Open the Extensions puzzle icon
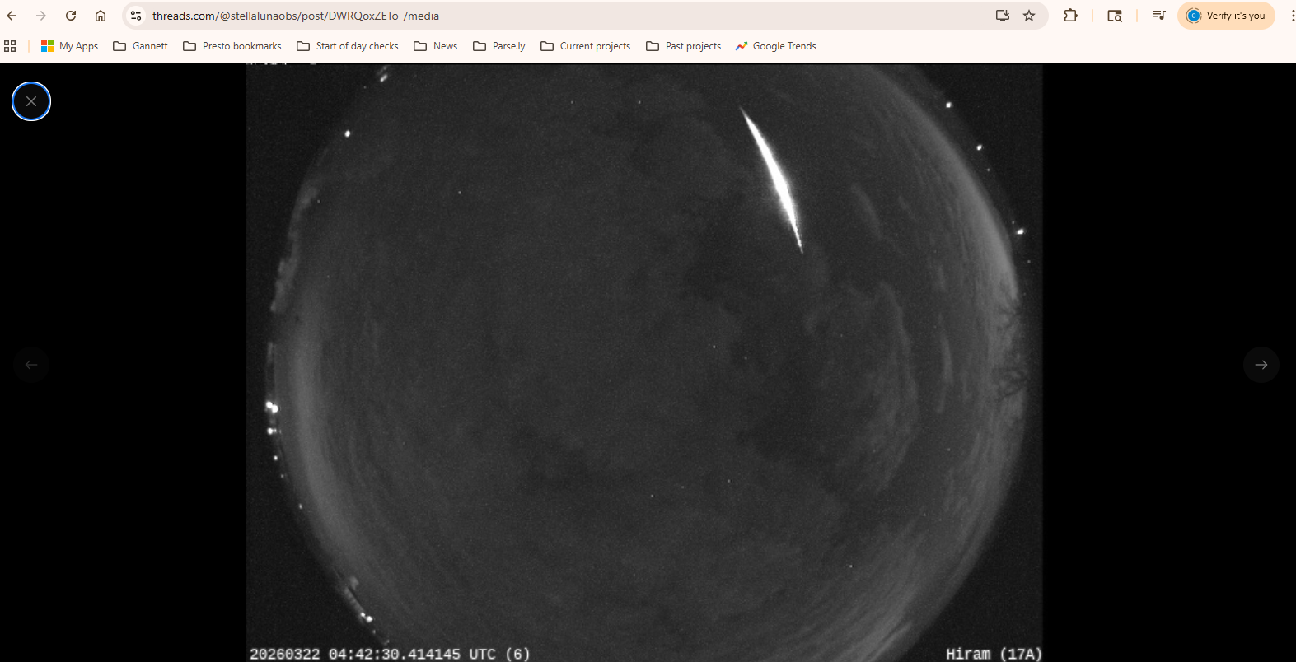The image size is (1296, 662). tap(1070, 16)
